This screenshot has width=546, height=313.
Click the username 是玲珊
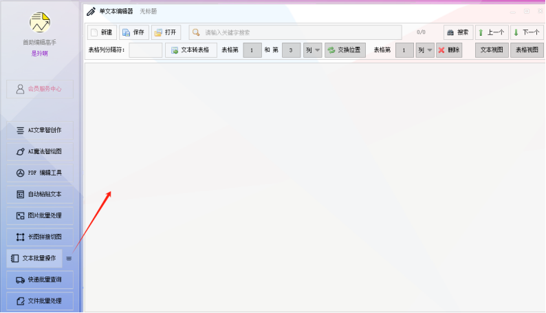40,53
